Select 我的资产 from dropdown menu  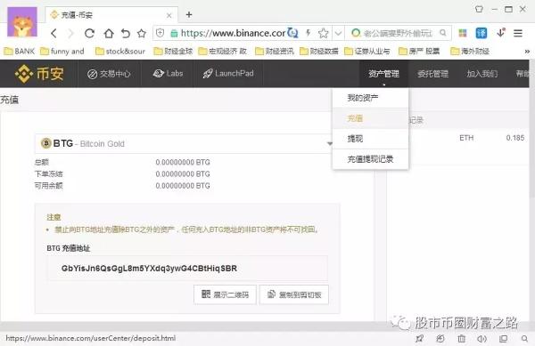tap(370, 98)
